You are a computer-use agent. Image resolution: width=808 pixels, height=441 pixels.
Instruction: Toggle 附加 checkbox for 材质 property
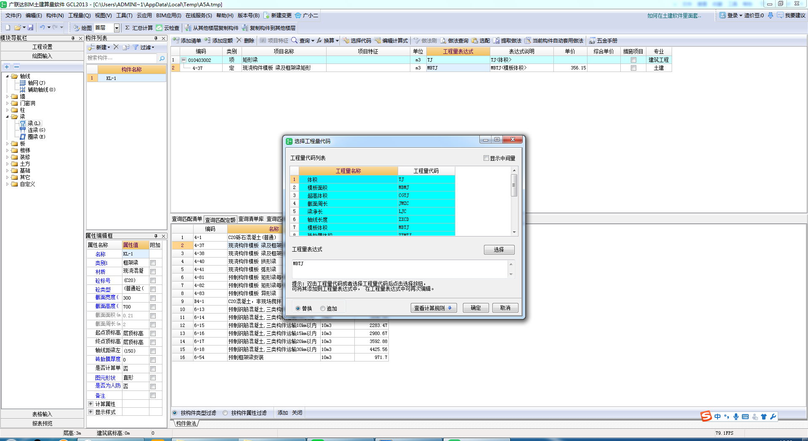[153, 271]
